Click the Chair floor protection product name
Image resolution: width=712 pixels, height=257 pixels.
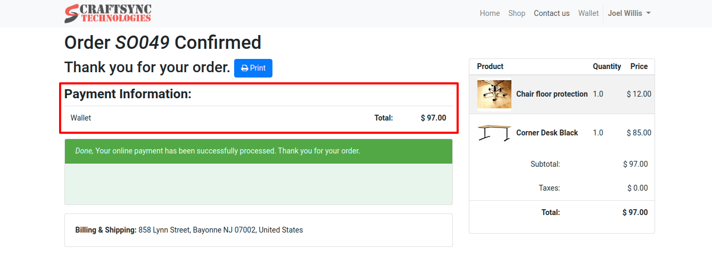(x=552, y=94)
